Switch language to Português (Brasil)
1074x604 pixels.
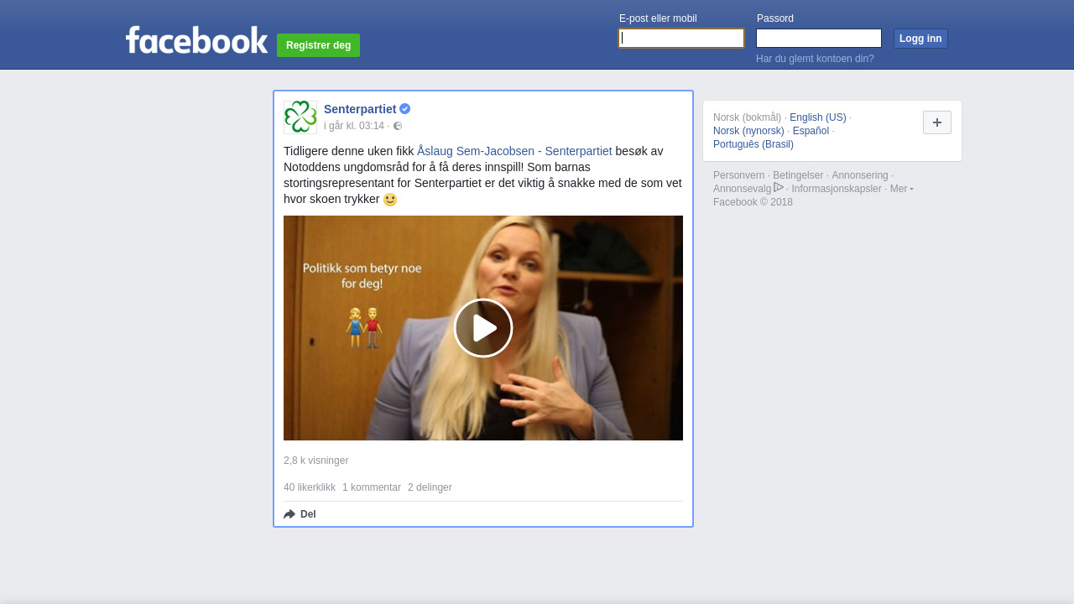tap(753, 144)
